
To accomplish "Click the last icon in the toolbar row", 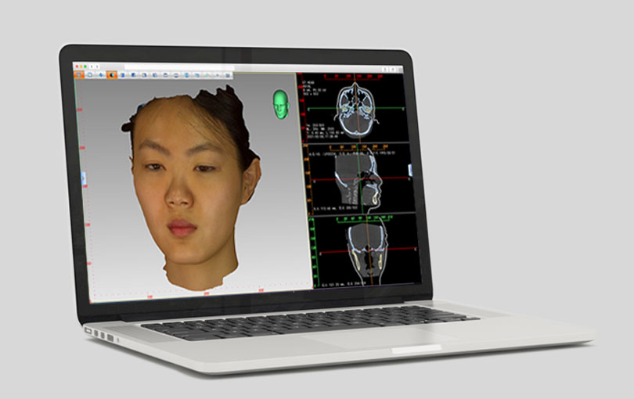I will click(x=227, y=75).
